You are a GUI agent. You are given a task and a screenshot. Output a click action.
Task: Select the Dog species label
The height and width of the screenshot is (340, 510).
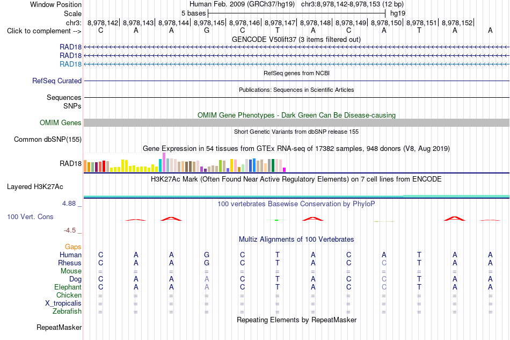pyautogui.click(x=75, y=279)
